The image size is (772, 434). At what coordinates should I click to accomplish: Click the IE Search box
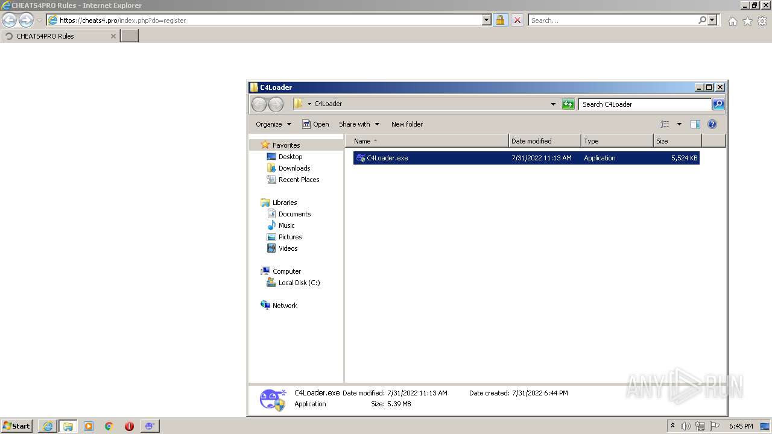tap(612, 20)
